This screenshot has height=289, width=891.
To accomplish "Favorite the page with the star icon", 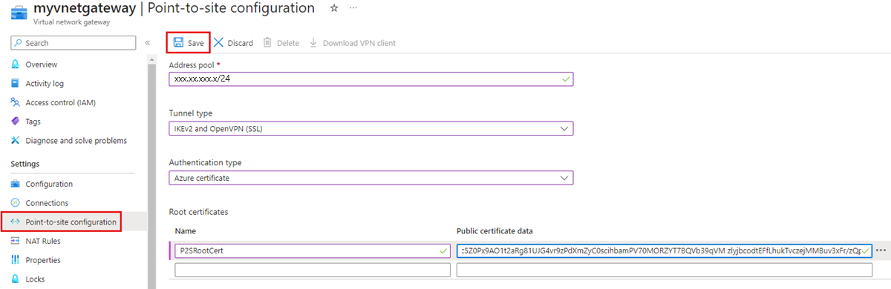I will pos(334,8).
